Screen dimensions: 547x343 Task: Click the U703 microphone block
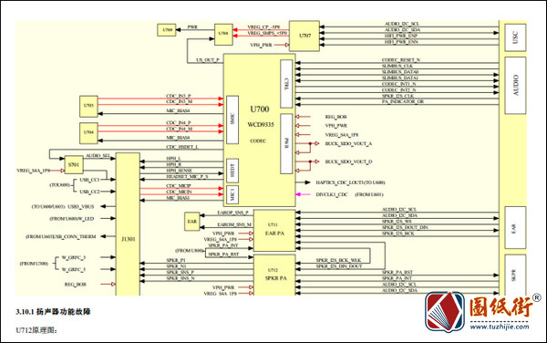[88, 106]
